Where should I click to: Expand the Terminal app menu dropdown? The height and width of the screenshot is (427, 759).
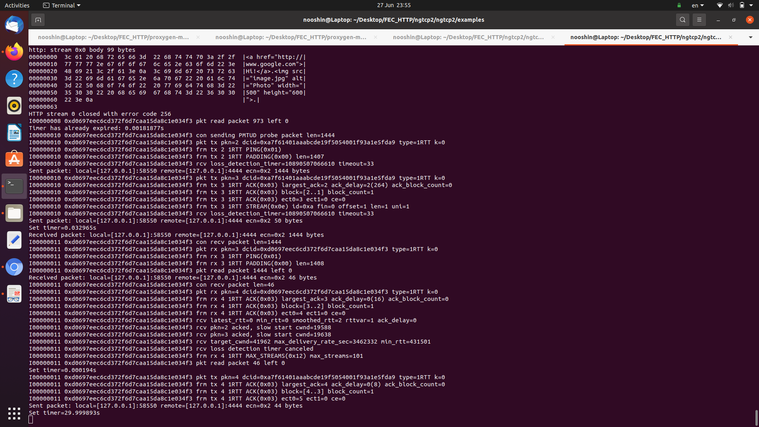pyautogui.click(x=62, y=5)
